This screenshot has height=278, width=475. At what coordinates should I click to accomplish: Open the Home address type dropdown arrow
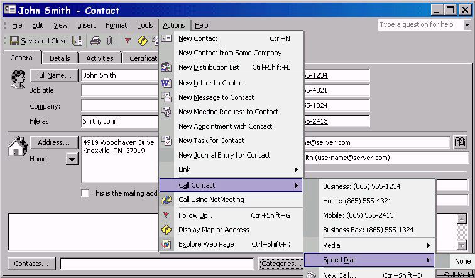tap(72, 159)
